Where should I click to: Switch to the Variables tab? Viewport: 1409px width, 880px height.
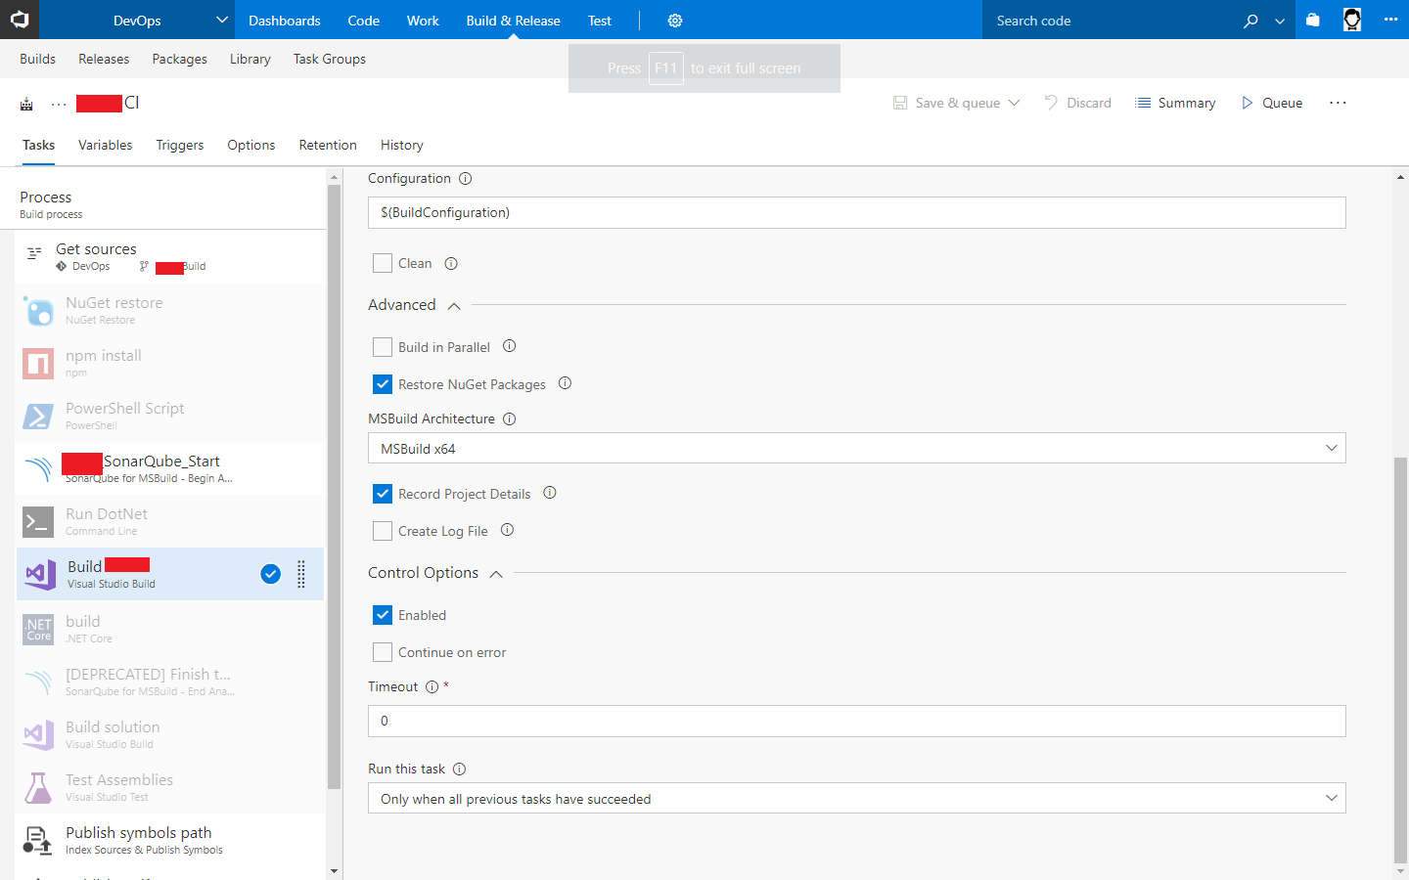click(105, 145)
